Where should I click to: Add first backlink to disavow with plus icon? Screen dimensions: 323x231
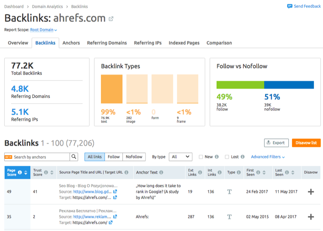coord(311,192)
